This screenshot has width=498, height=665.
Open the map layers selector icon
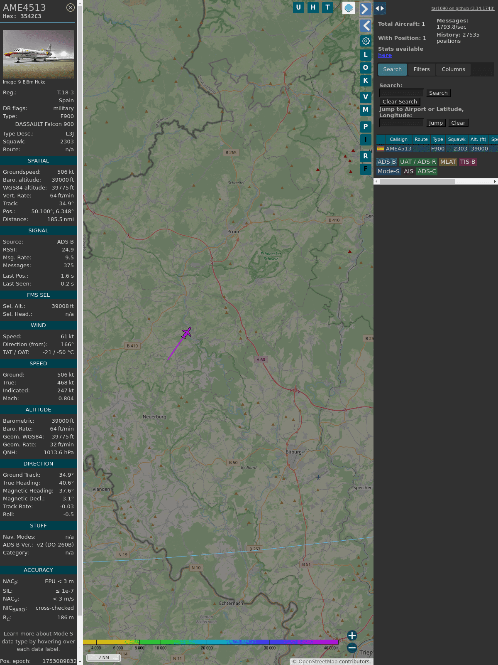tap(349, 8)
